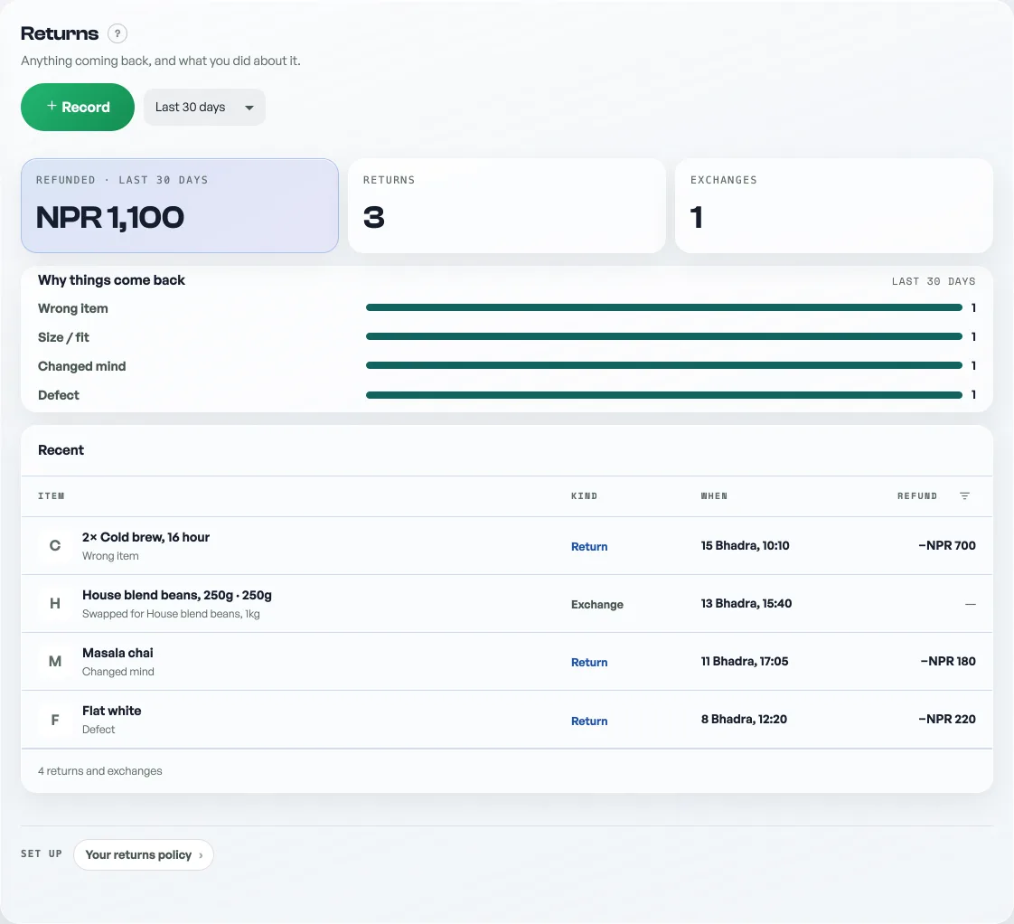The image size is (1014, 924).
Task: Click the Defect reason label in breakdown
Action: (x=58, y=395)
